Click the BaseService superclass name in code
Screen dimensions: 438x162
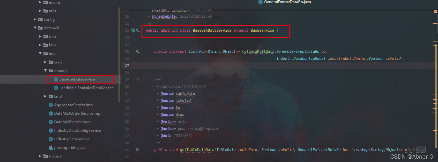pos(262,31)
